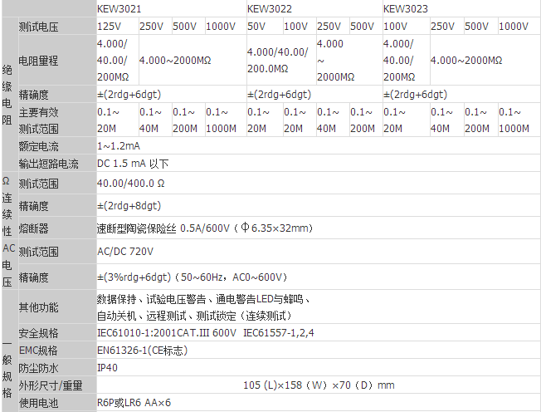Select the 熔断器 row label
The height and width of the screenshot is (412, 541).
coord(33,228)
